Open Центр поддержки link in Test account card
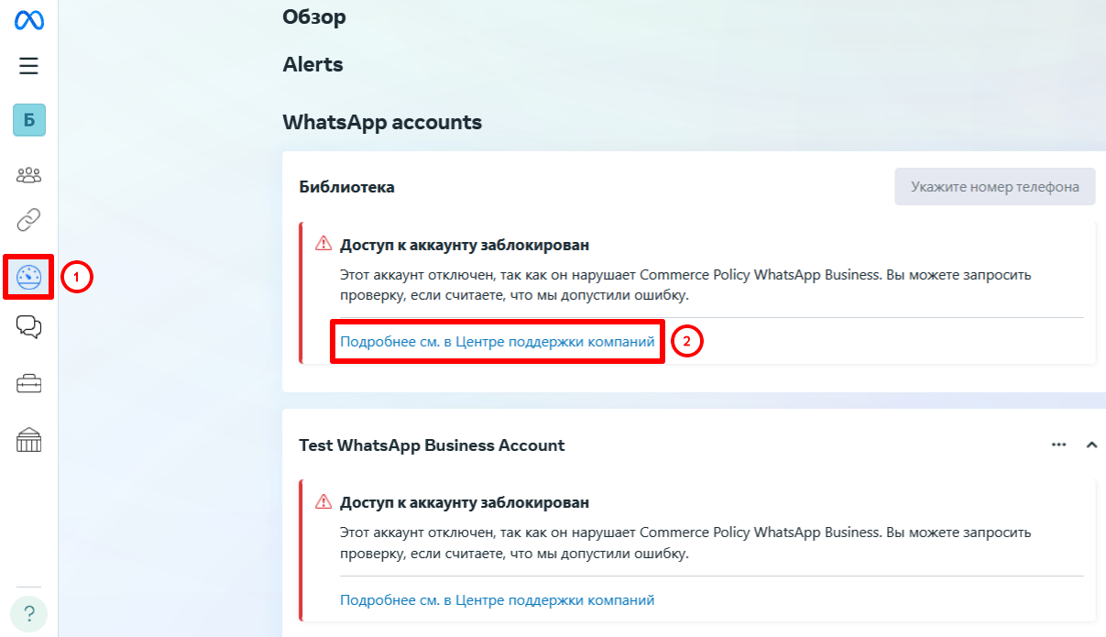1106x637 pixels. 498,600
